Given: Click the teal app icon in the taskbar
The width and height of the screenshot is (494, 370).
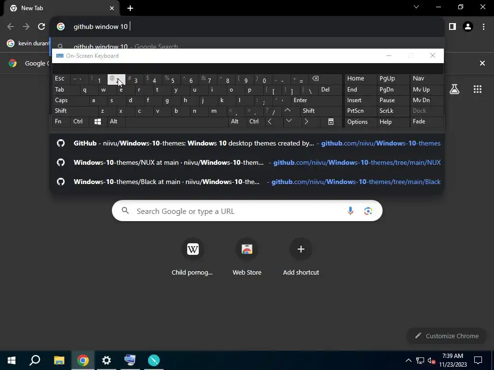Looking at the screenshot, I should [154, 360].
